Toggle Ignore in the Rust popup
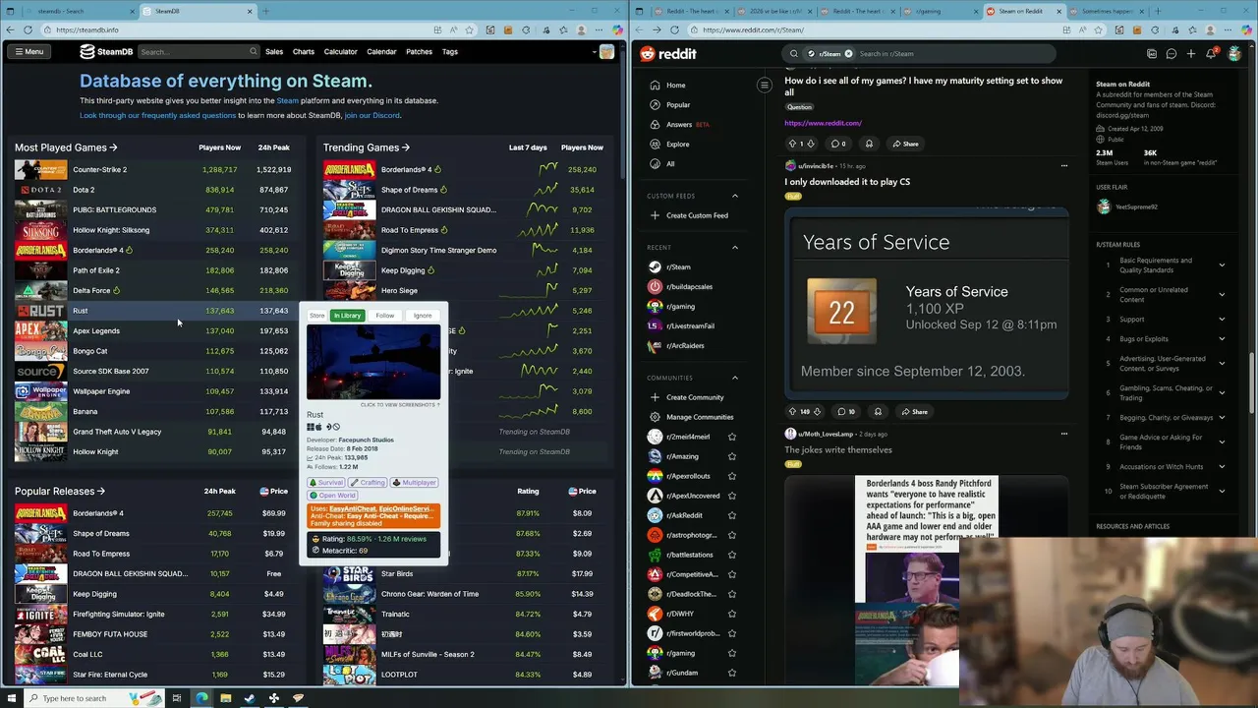 [423, 316]
